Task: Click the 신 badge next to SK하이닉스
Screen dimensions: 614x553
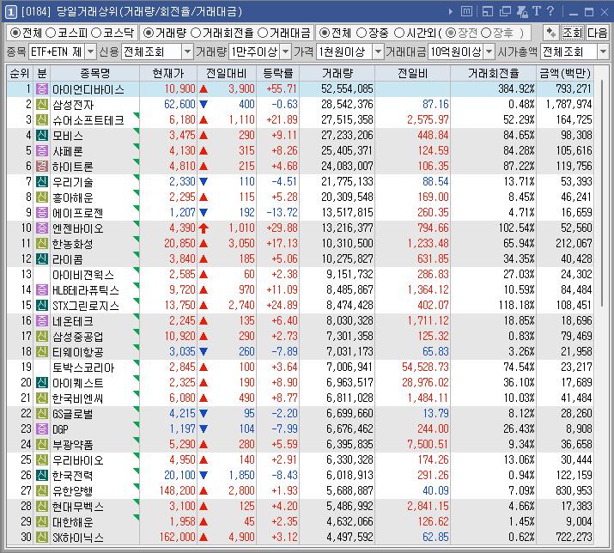Action: [x=42, y=537]
